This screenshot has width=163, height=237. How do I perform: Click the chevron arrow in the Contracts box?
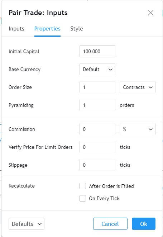(x=150, y=87)
